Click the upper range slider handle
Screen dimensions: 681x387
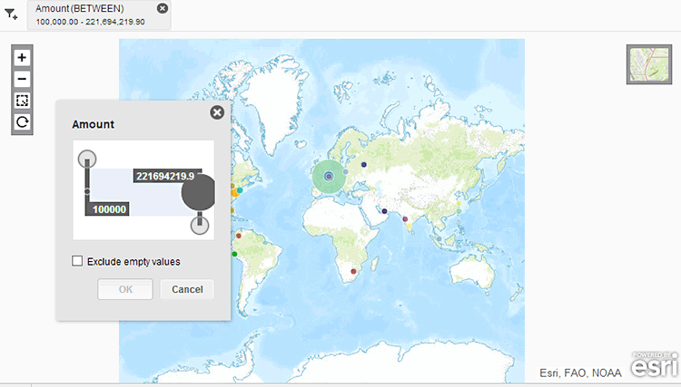[87, 159]
